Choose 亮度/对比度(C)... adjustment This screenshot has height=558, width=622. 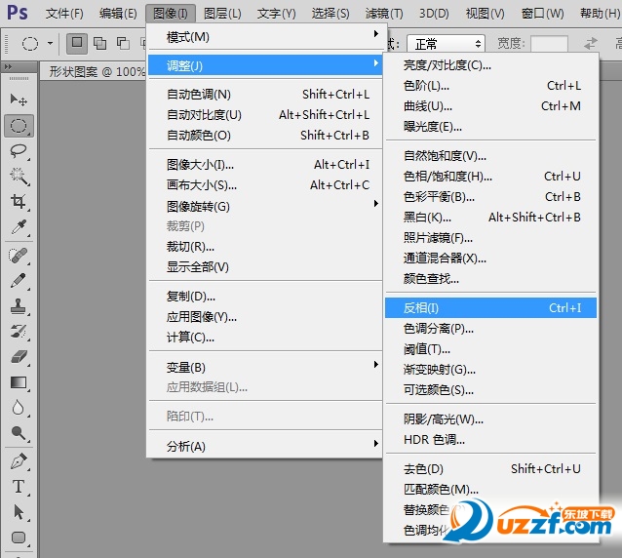[490, 64]
